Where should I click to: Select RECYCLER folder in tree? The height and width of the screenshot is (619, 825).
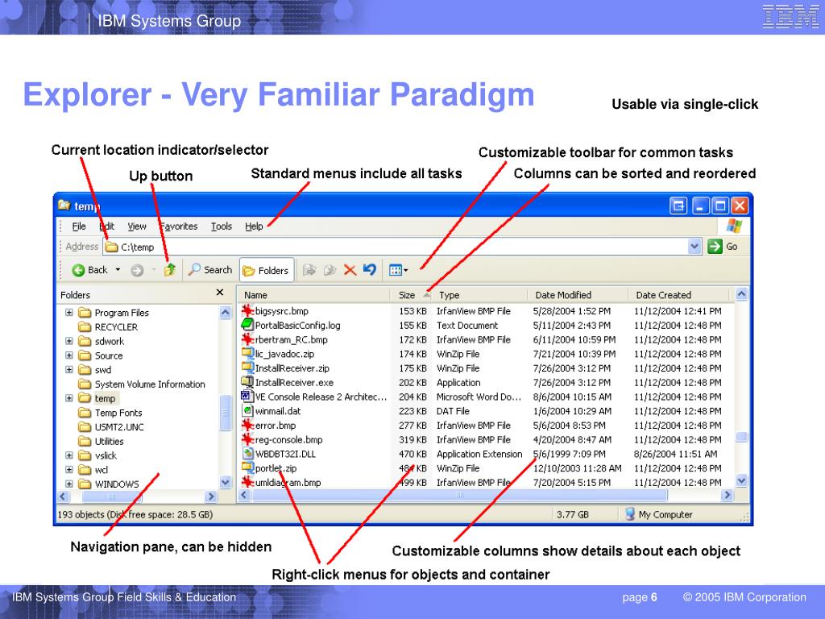click(x=108, y=327)
